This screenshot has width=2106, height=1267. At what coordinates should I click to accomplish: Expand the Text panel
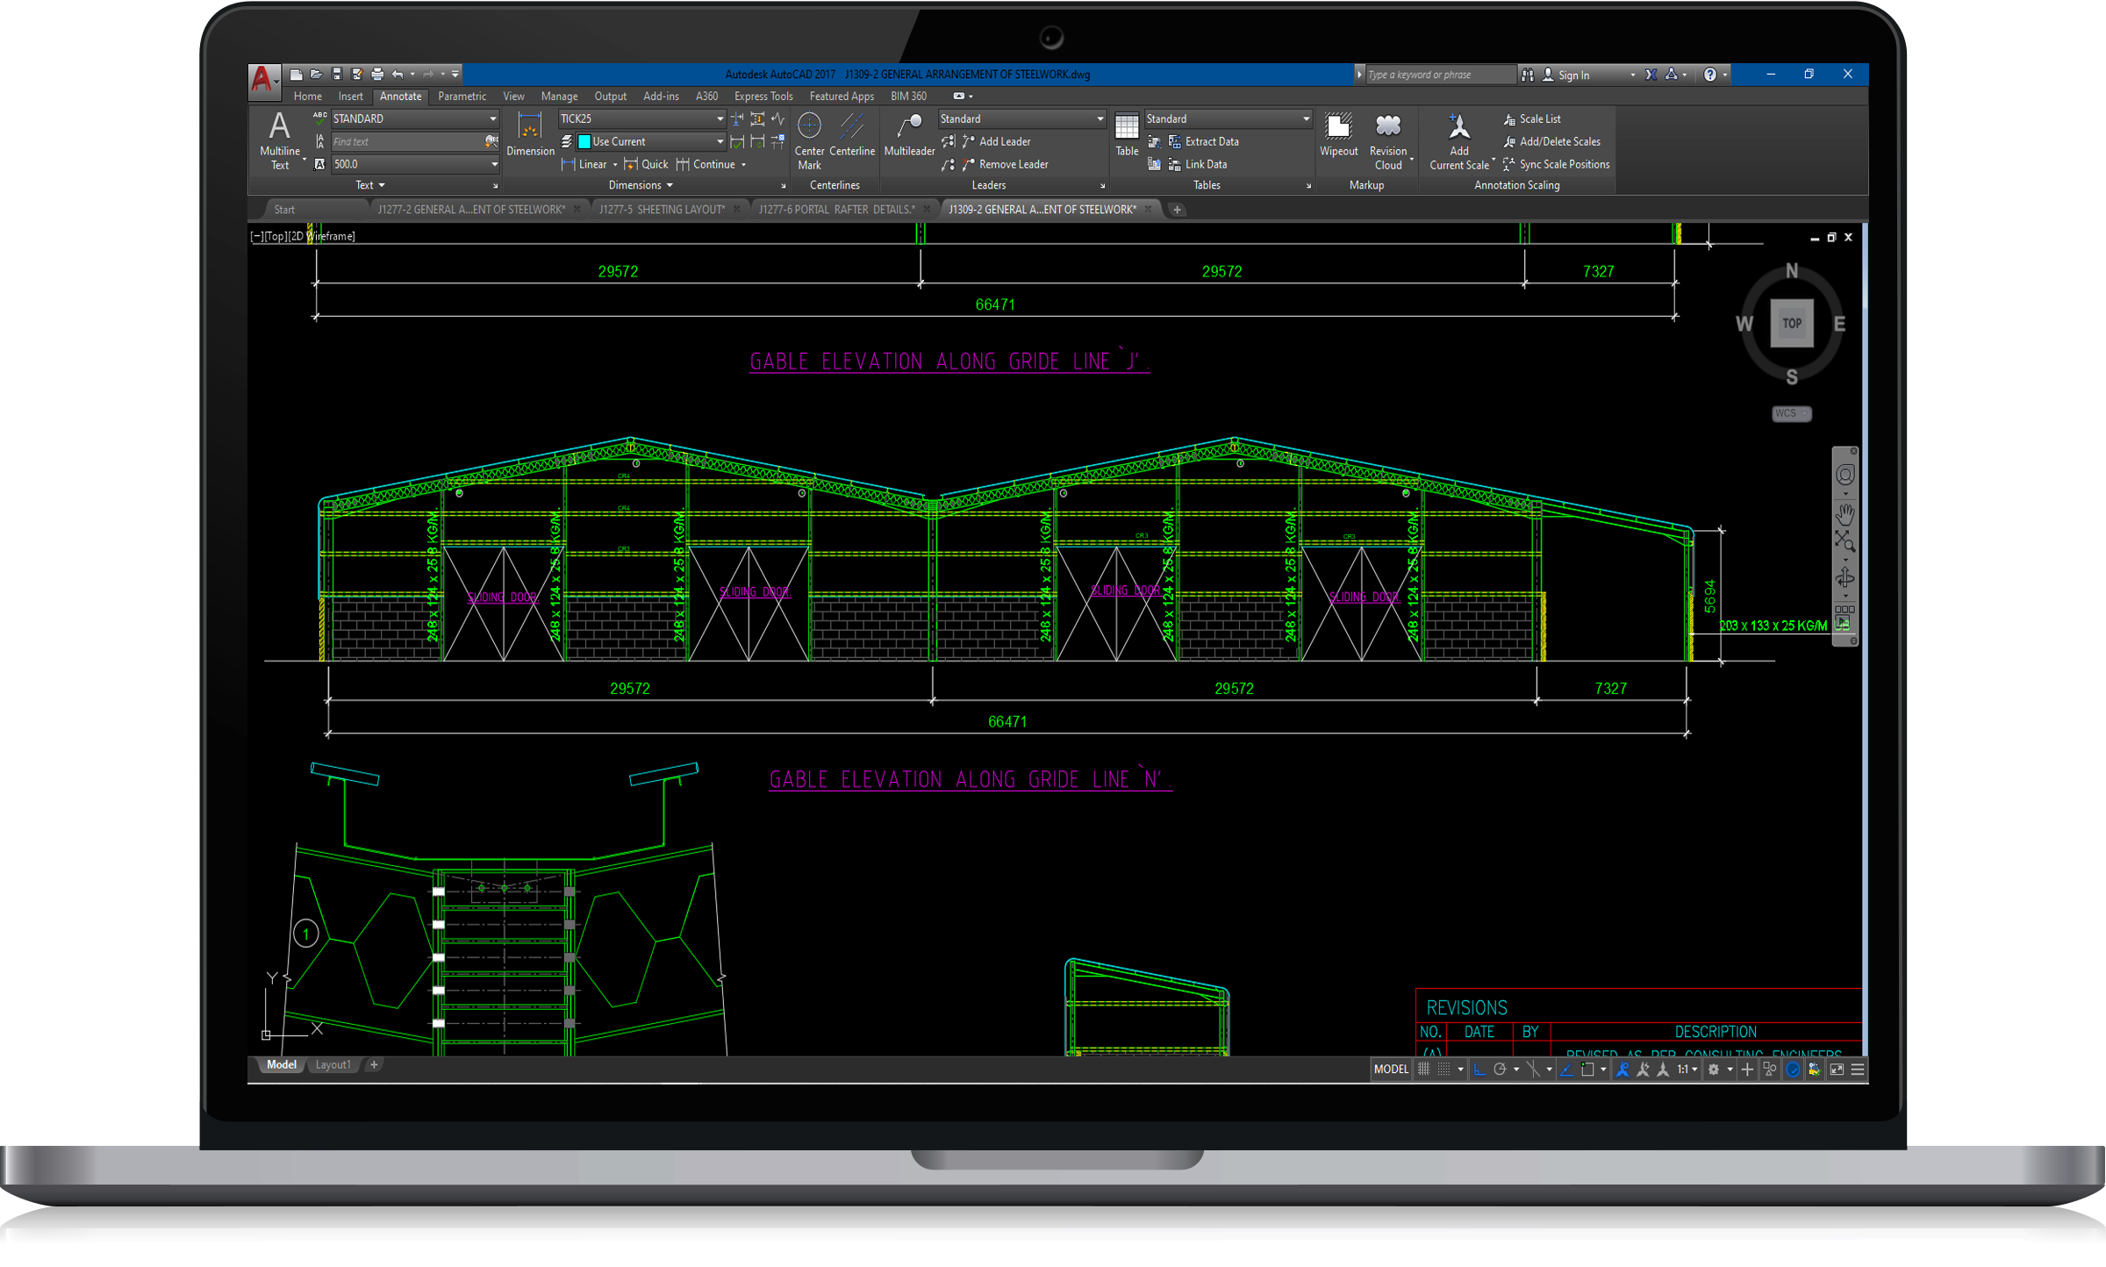369,185
